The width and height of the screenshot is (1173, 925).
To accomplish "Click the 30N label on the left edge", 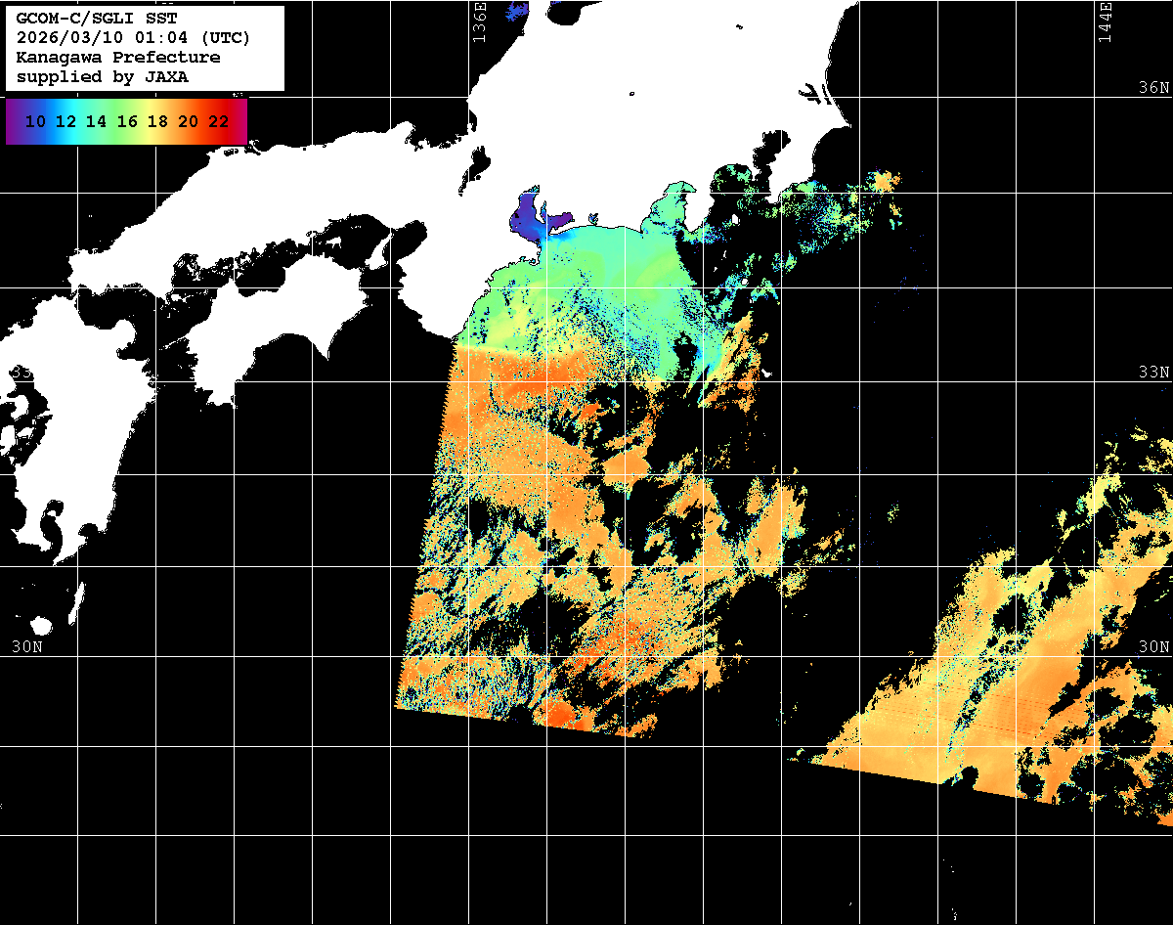I will point(26,646).
